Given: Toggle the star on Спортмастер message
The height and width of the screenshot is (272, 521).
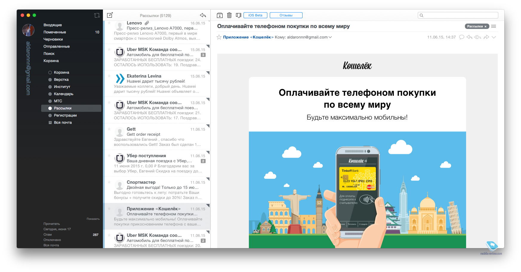Looking at the screenshot, I should pyautogui.click(x=109, y=182).
